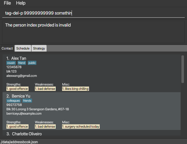Image resolution: width=187 pixels, height=144 pixels.
Task: Click Alex Tan's 'Strengths:' label
Action: [x=13, y=85]
